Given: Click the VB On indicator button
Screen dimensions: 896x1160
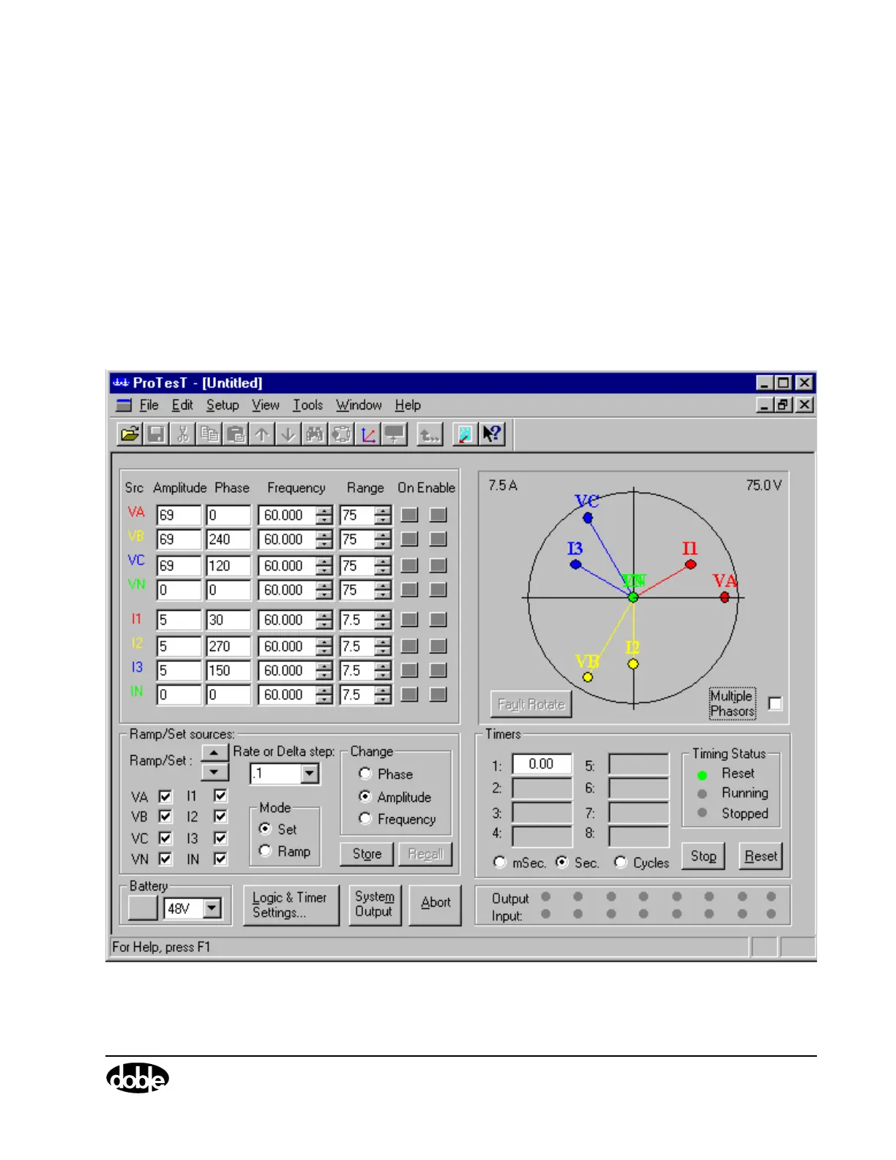Looking at the screenshot, I should pyautogui.click(x=409, y=539).
